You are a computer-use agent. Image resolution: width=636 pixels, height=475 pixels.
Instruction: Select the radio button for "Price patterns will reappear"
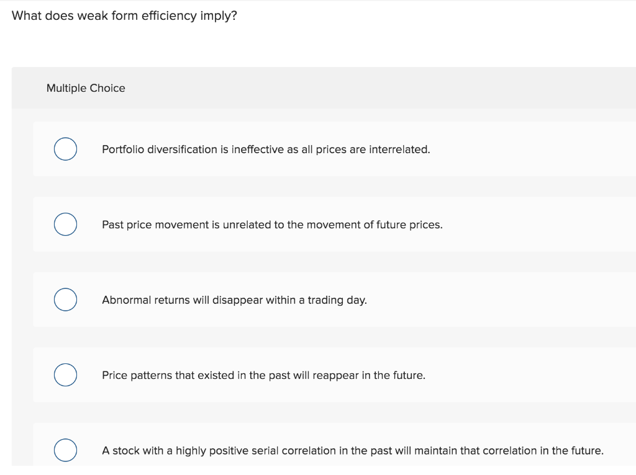pyautogui.click(x=65, y=375)
